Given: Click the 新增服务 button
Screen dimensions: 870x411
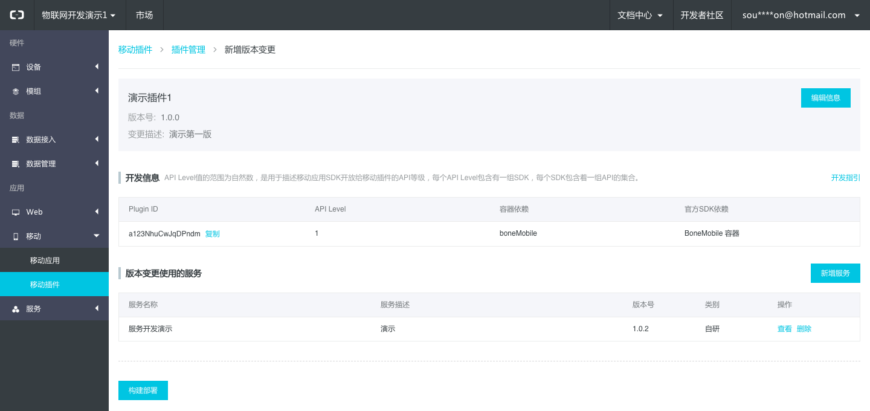Looking at the screenshot, I should click(835, 273).
